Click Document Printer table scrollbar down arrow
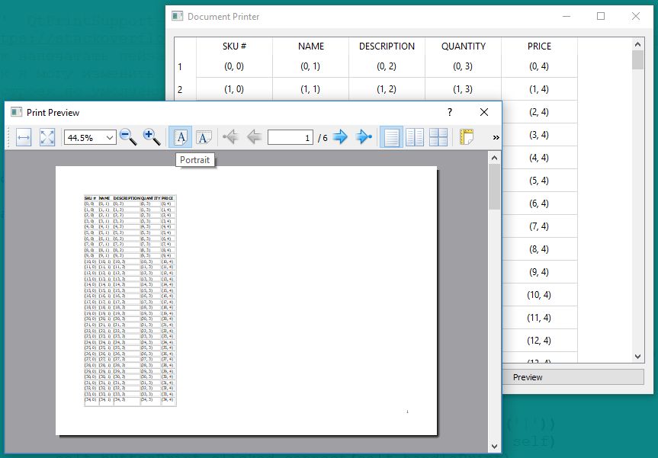 [x=638, y=357]
